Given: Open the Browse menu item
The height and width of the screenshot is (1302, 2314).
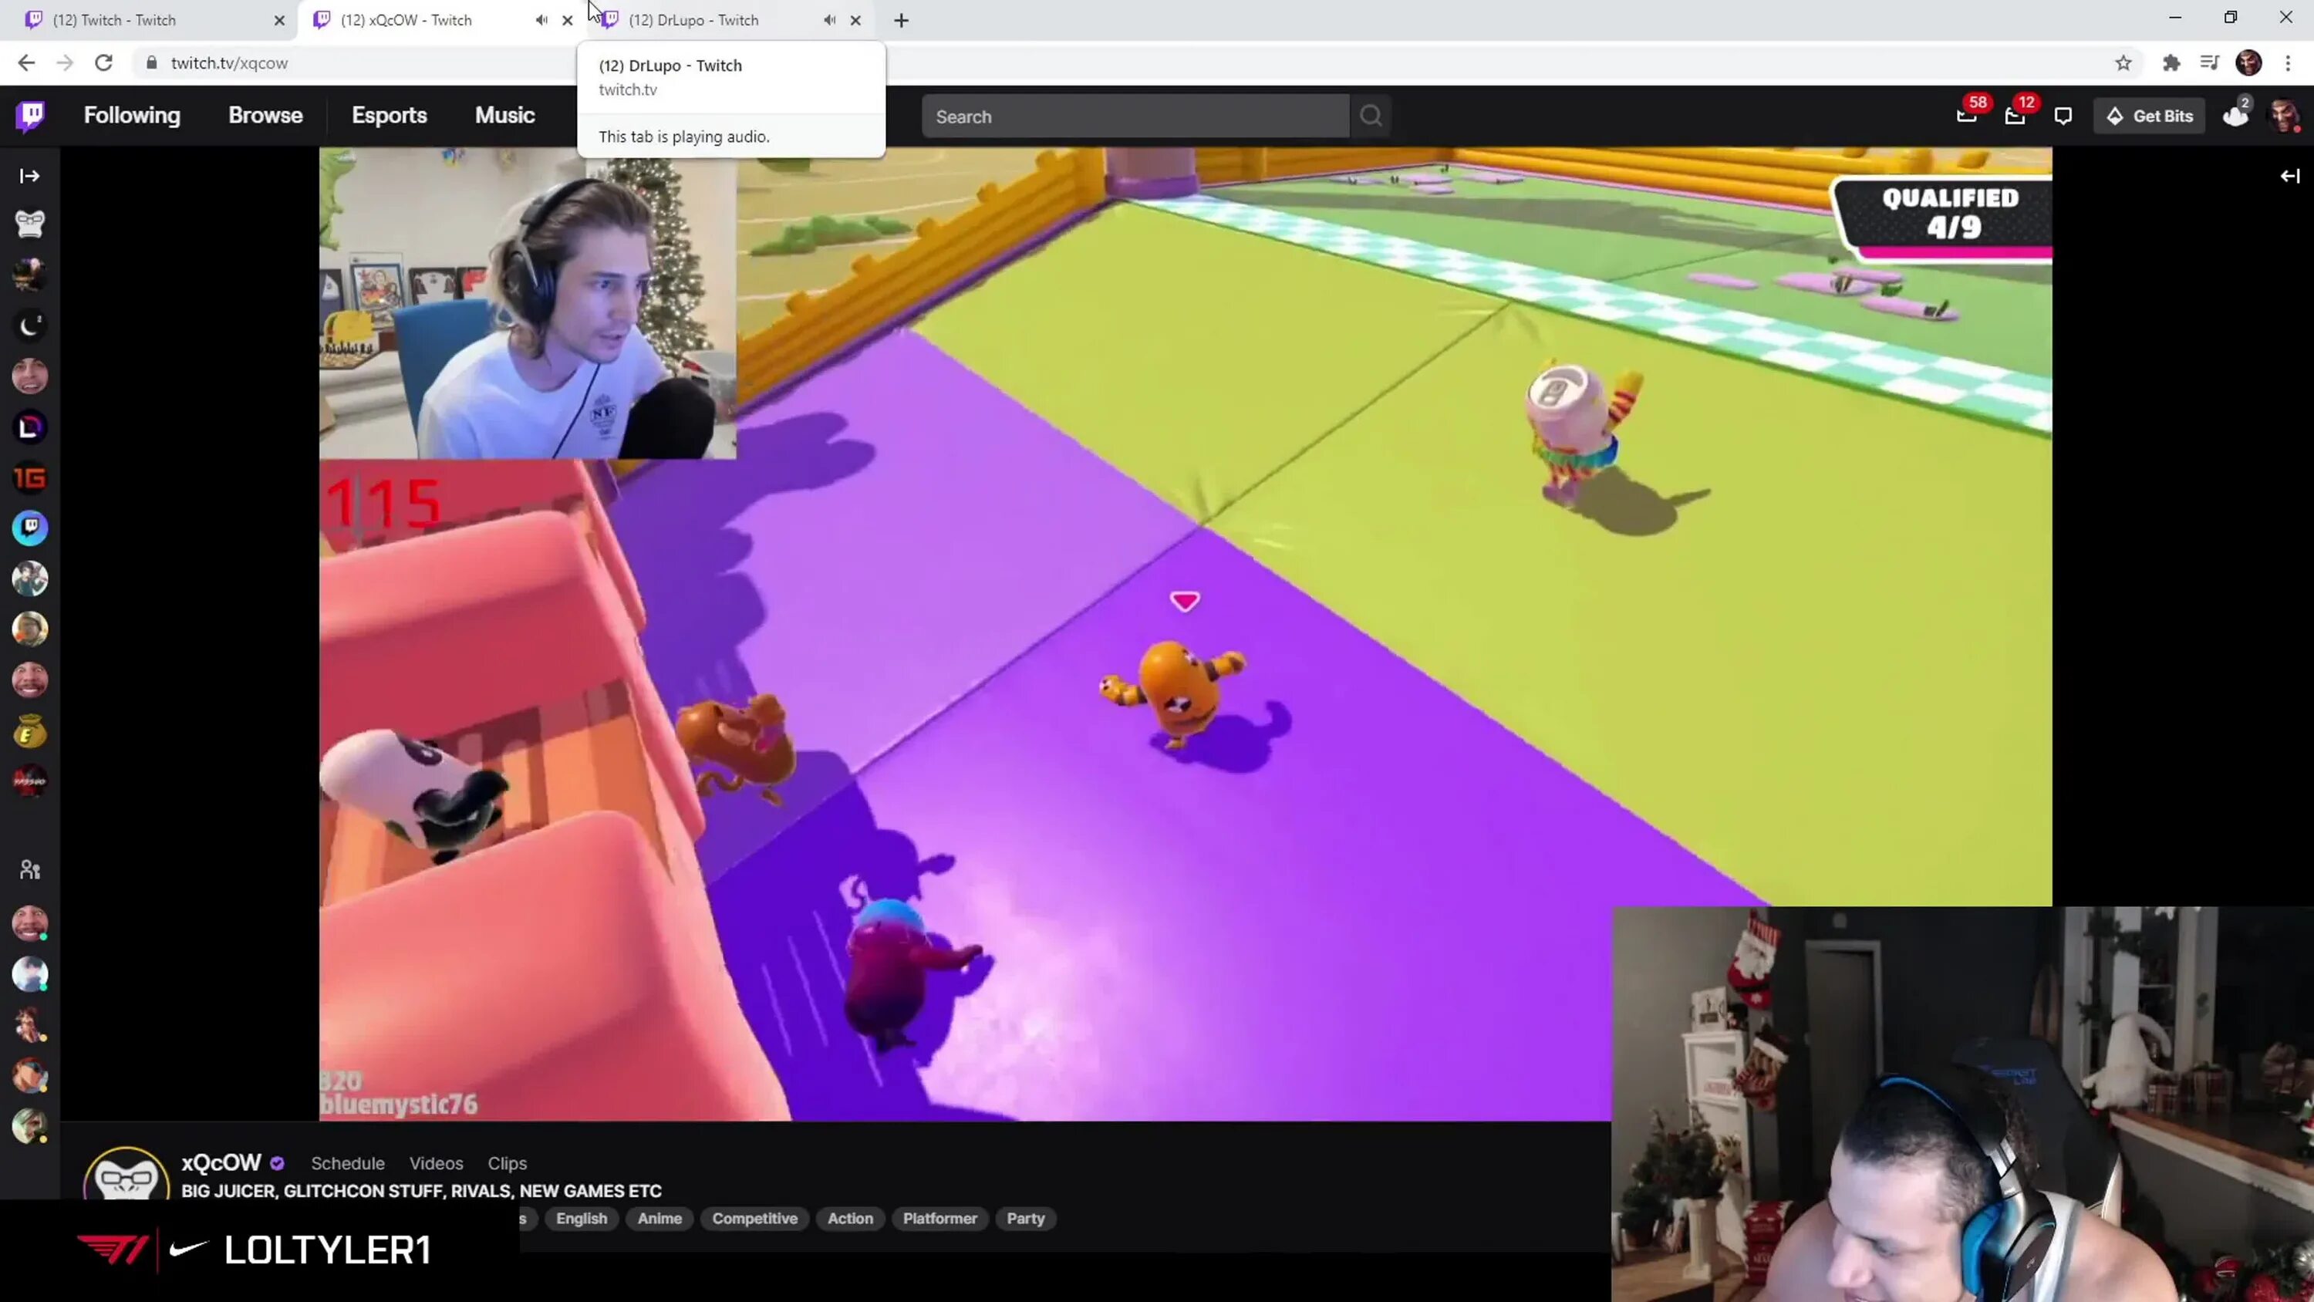Looking at the screenshot, I should [265, 115].
